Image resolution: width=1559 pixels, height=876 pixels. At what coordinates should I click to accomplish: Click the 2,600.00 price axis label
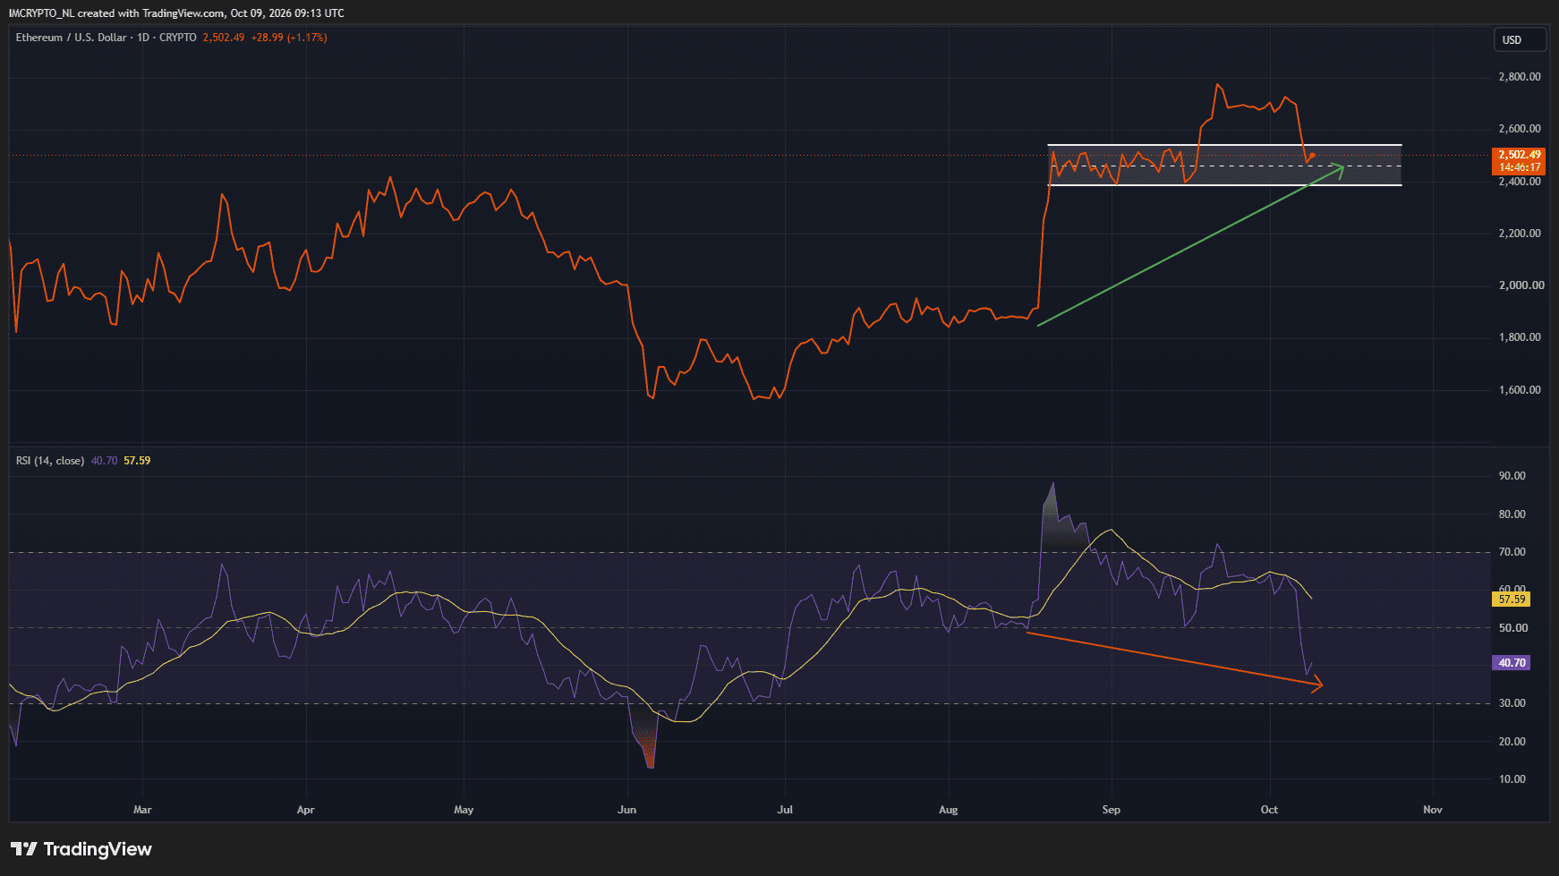[1520, 129]
